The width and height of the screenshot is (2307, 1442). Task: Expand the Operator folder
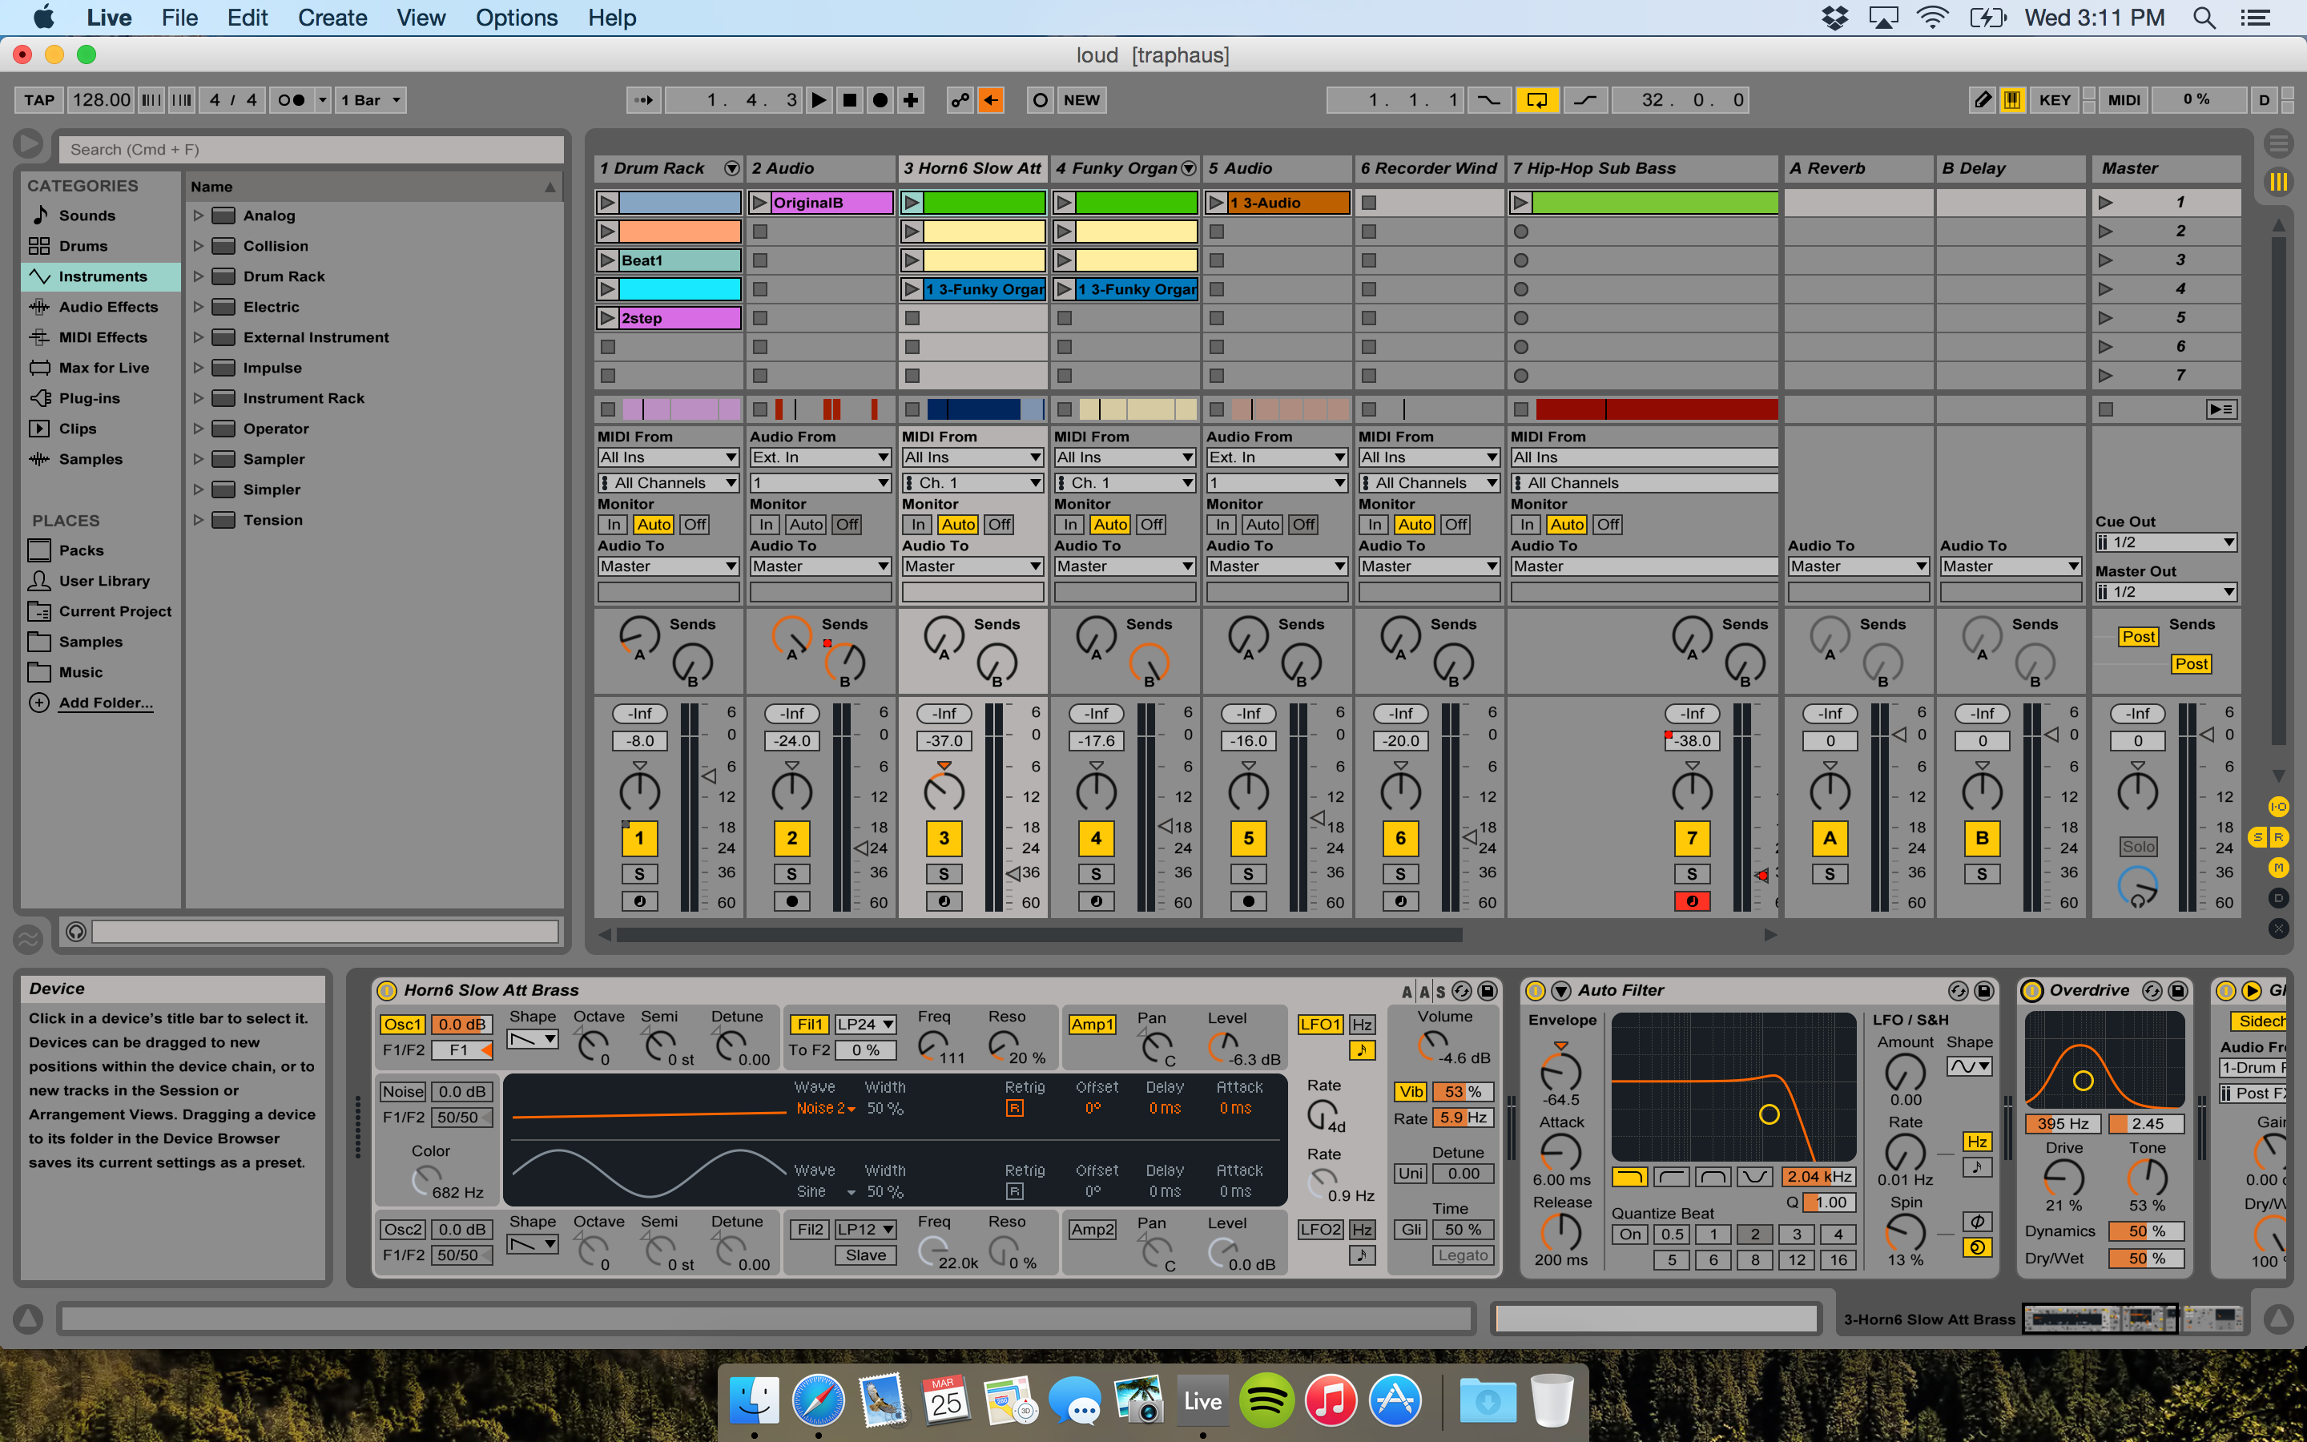pos(199,429)
